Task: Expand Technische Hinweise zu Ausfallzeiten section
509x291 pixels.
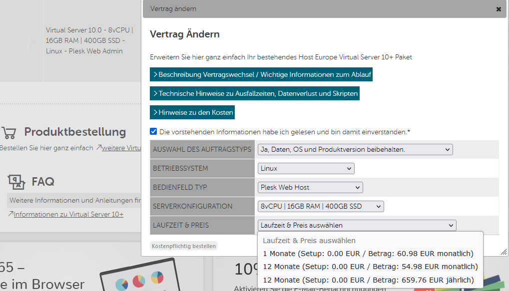Action: tap(255, 93)
